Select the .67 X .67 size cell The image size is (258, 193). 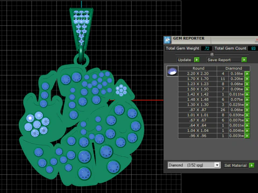(x=198, y=120)
